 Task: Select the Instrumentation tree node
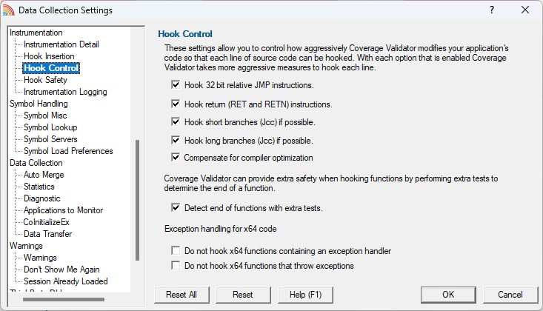(36, 33)
